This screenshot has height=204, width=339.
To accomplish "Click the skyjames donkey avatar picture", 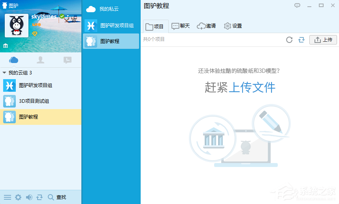I will click(17, 26).
